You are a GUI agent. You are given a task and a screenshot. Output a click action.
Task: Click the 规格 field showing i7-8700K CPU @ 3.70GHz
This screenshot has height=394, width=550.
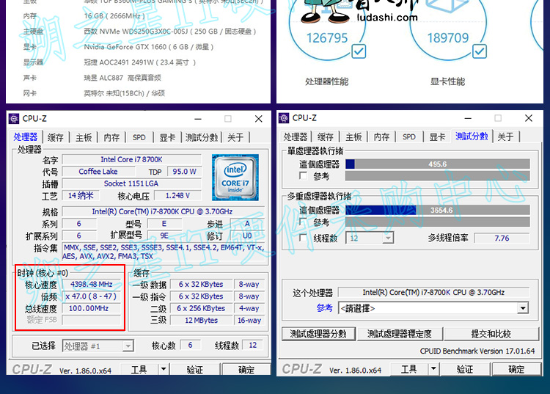(162, 211)
